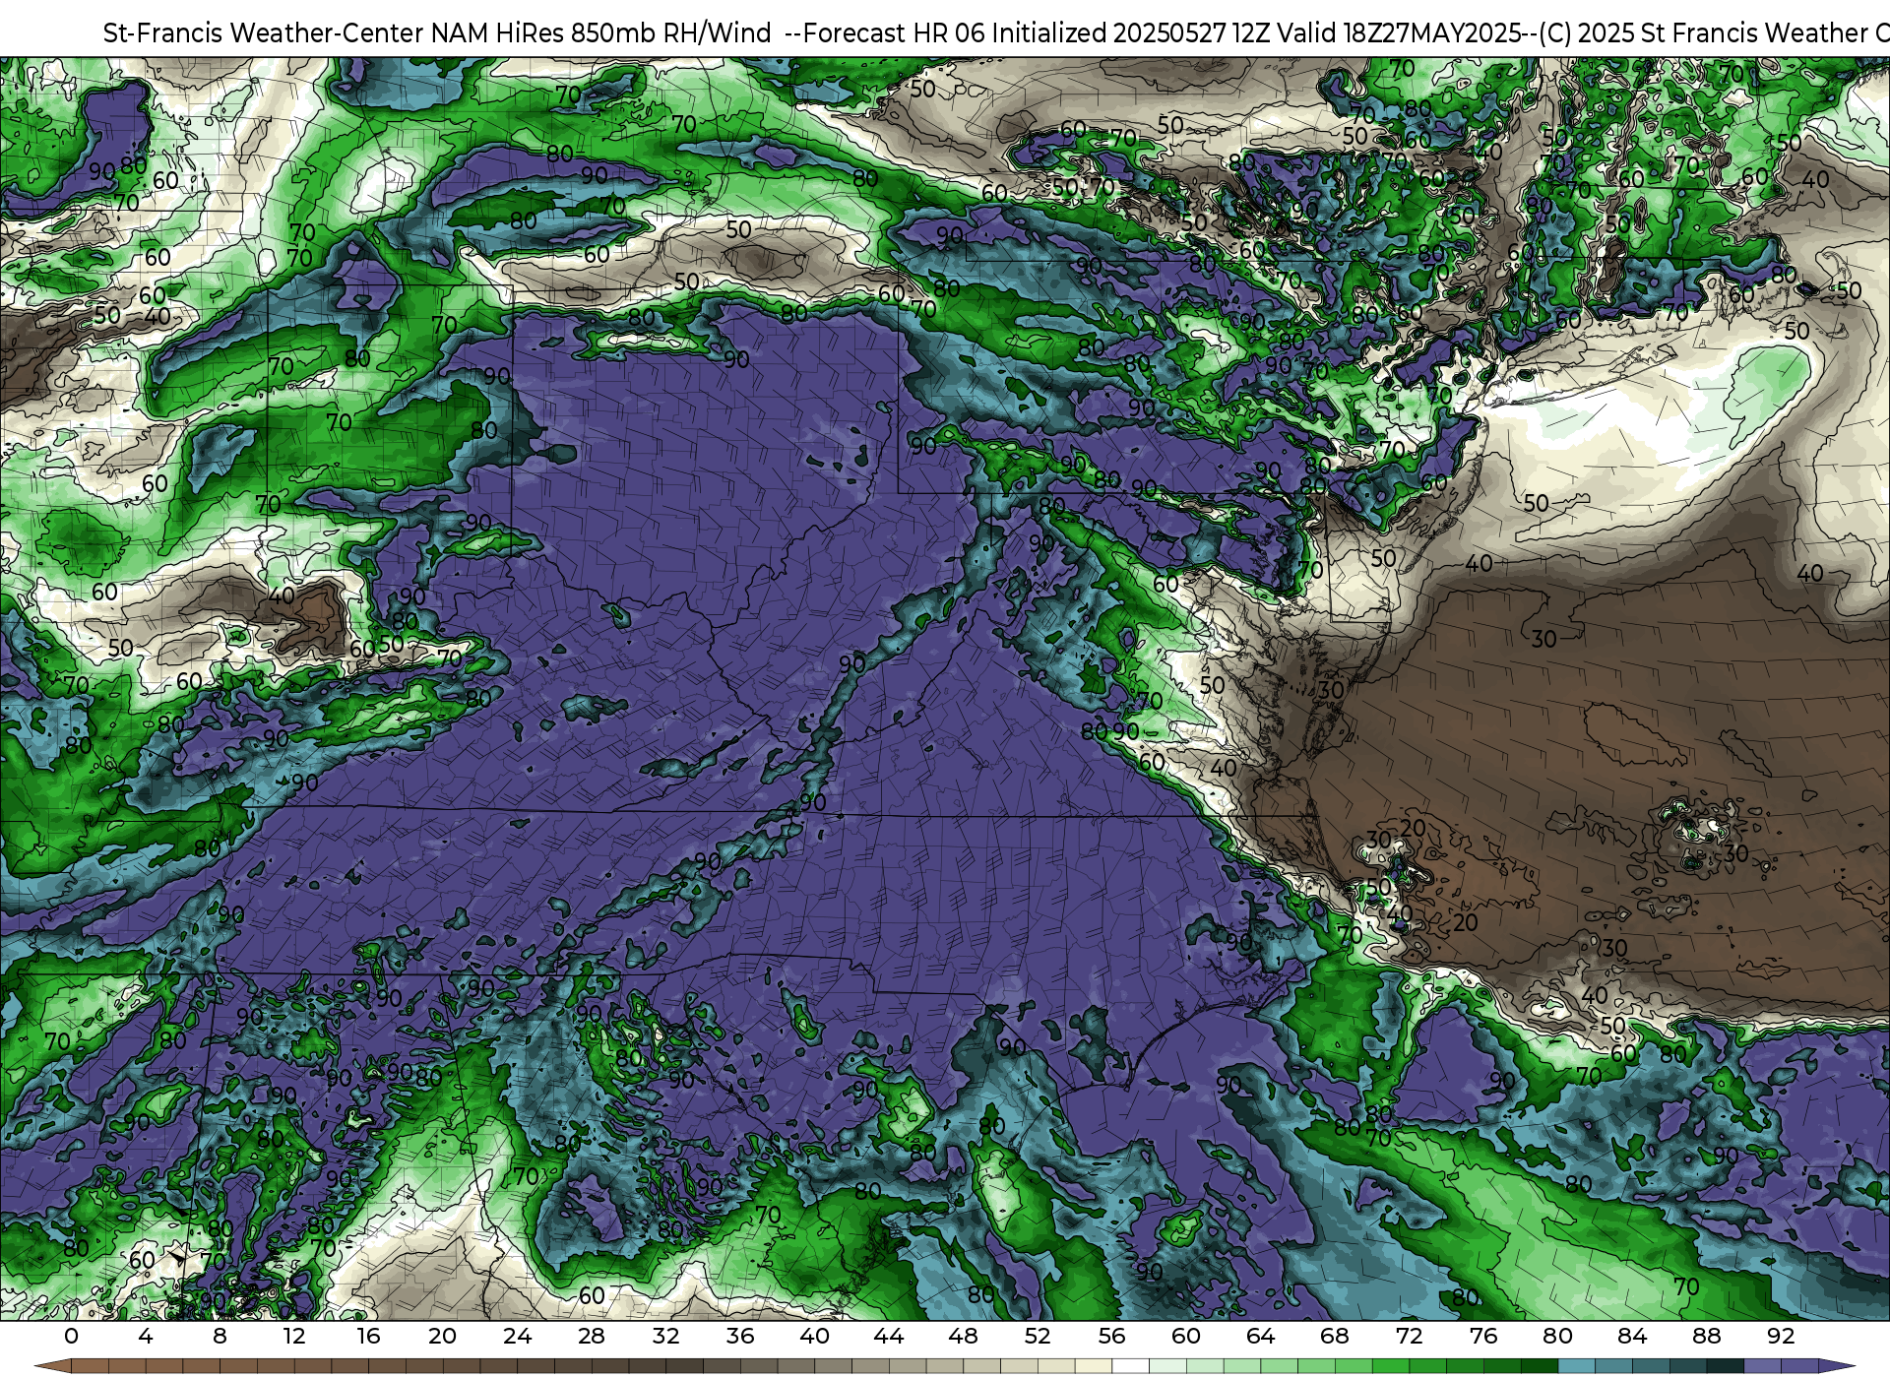Click the colorbar legend value 52
This screenshot has height=1378, width=1890.
coord(1038,1336)
